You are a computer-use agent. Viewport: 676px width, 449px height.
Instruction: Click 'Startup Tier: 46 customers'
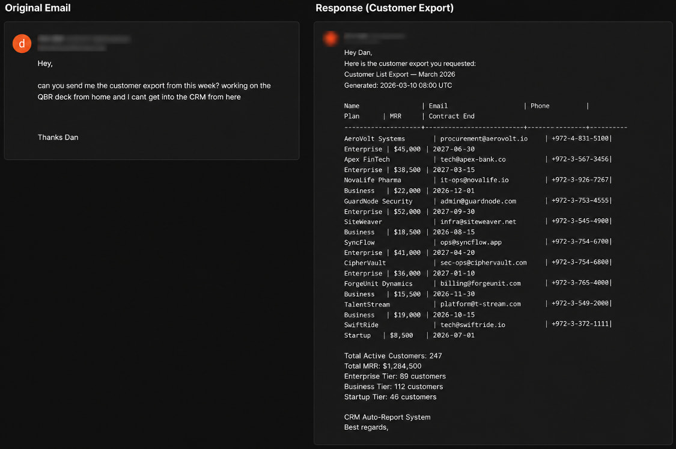coord(390,397)
